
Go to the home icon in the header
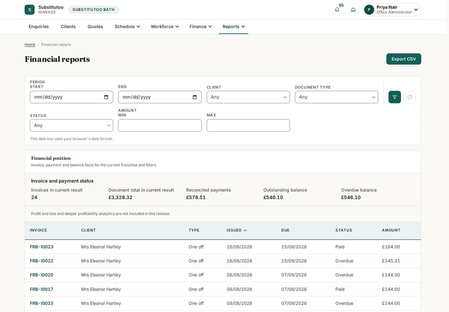click(353, 10)
